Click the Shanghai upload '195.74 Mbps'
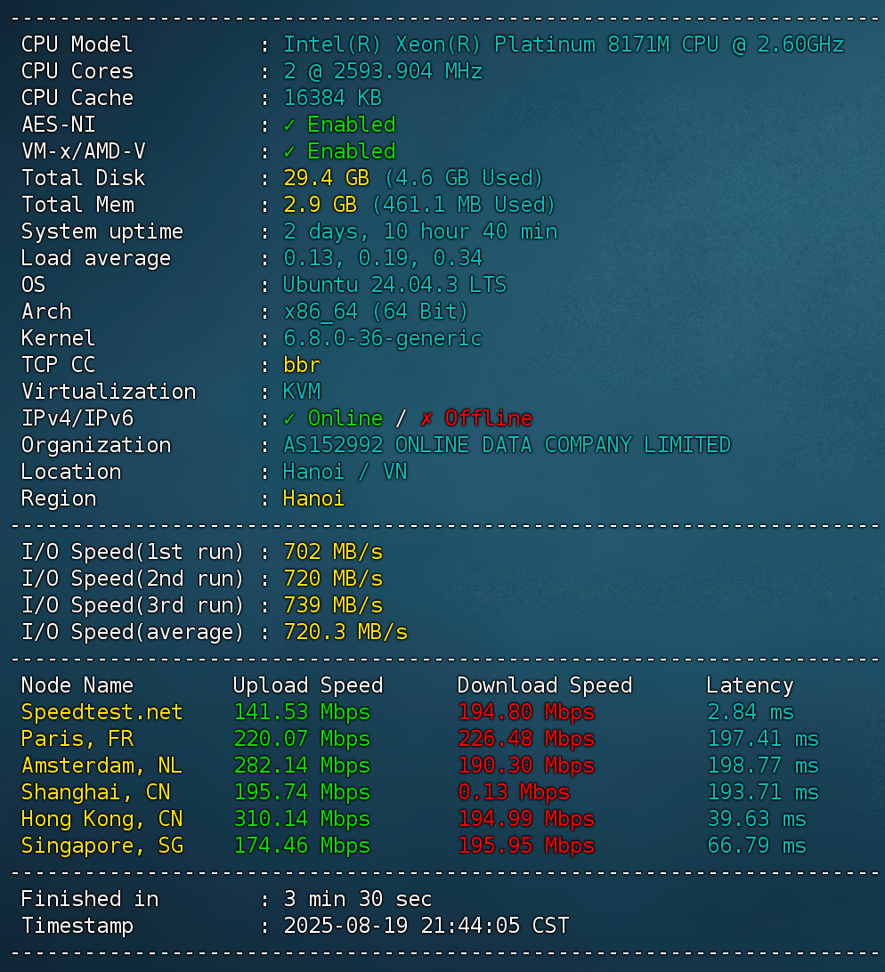This screenshot has height=972, width=885. [302, 792]
